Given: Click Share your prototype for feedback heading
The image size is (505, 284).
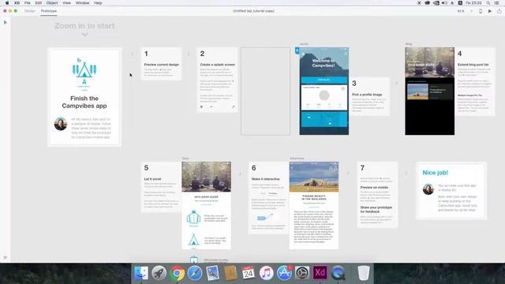Looking at the screenshot, I should (x=376, y=210).
